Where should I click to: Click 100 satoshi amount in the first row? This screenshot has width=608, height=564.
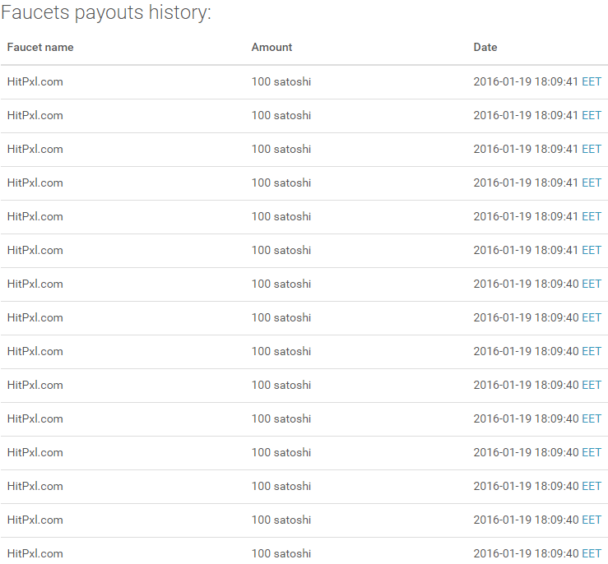click(281, 81)
